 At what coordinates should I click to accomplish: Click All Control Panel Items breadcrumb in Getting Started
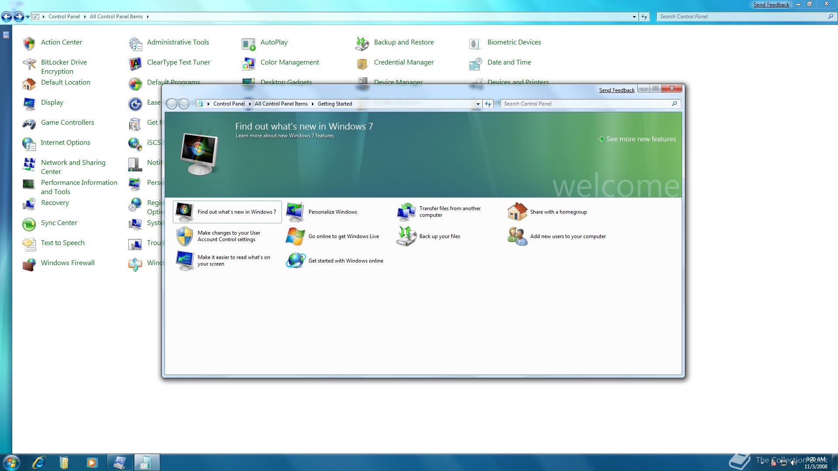[281, 104]
